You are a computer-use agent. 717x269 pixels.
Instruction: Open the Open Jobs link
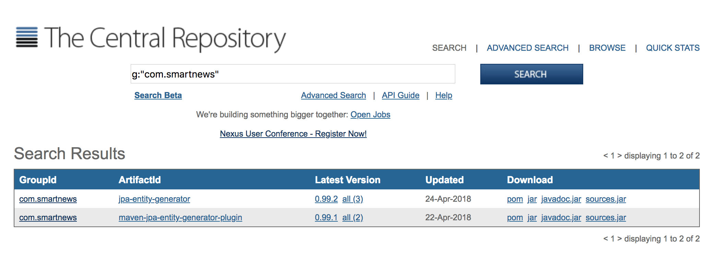tap(370, 115)
